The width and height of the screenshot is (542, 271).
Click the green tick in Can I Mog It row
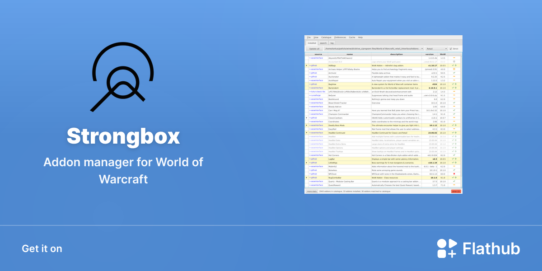coord(454,110)
